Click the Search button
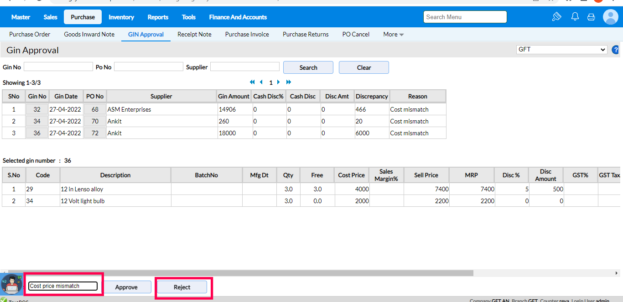This screenshot has width=623, height=302. 308,67
